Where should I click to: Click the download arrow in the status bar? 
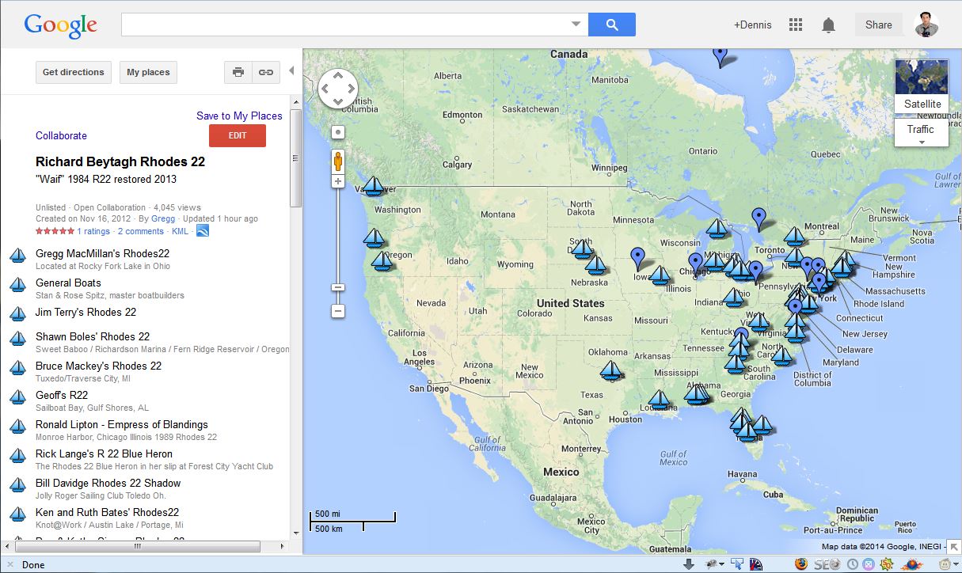[688, 564]
